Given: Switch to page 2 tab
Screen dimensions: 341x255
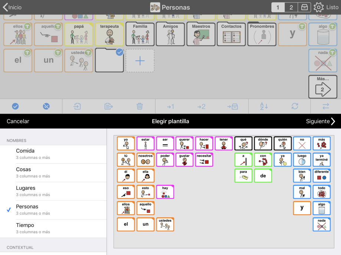Looking at the screenshot, I should pos(291,7).
